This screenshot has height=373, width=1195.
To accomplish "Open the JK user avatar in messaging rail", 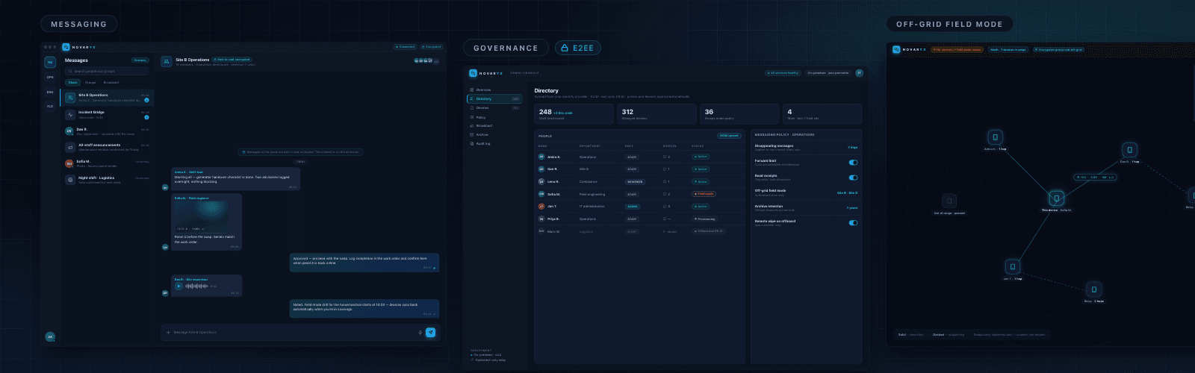I will (50, 336).
